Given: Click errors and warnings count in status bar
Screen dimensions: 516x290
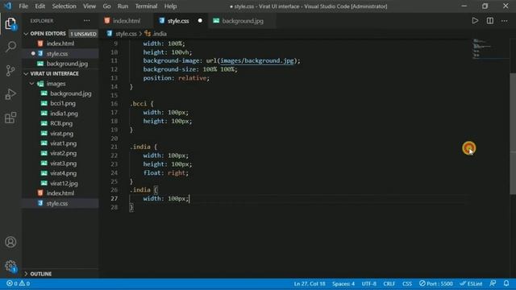Looking at the screenshot, I should [18, 284].
